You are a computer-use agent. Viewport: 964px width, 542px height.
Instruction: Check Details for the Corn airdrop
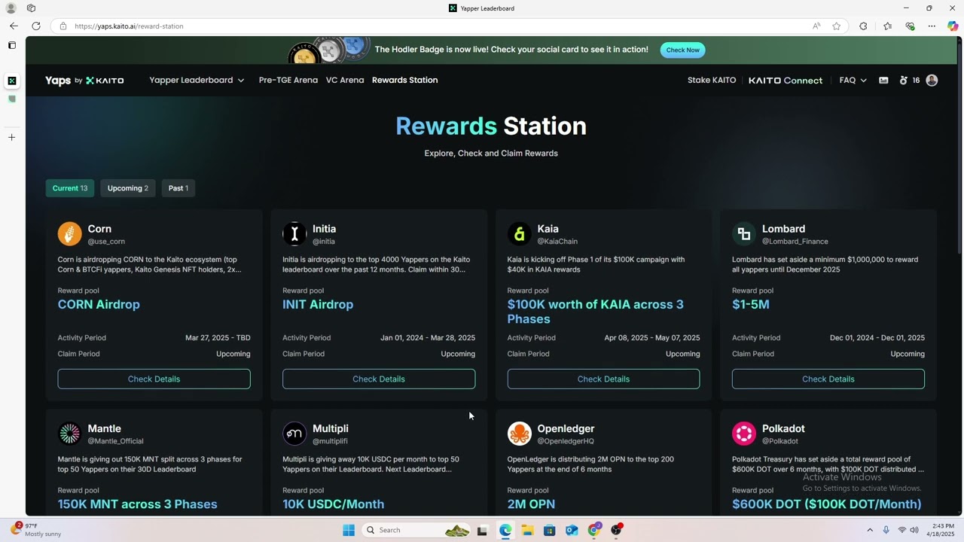[x=154, y=379]
